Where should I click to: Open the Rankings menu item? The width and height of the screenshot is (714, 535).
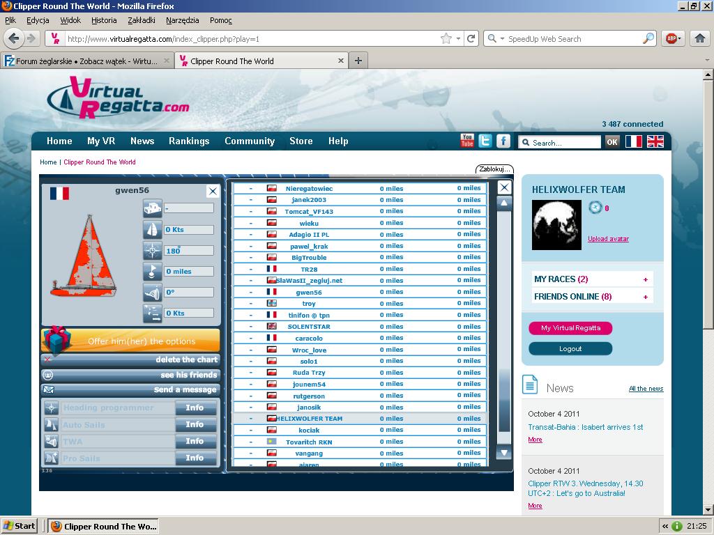pyautogui.click(x=189, y=141)
